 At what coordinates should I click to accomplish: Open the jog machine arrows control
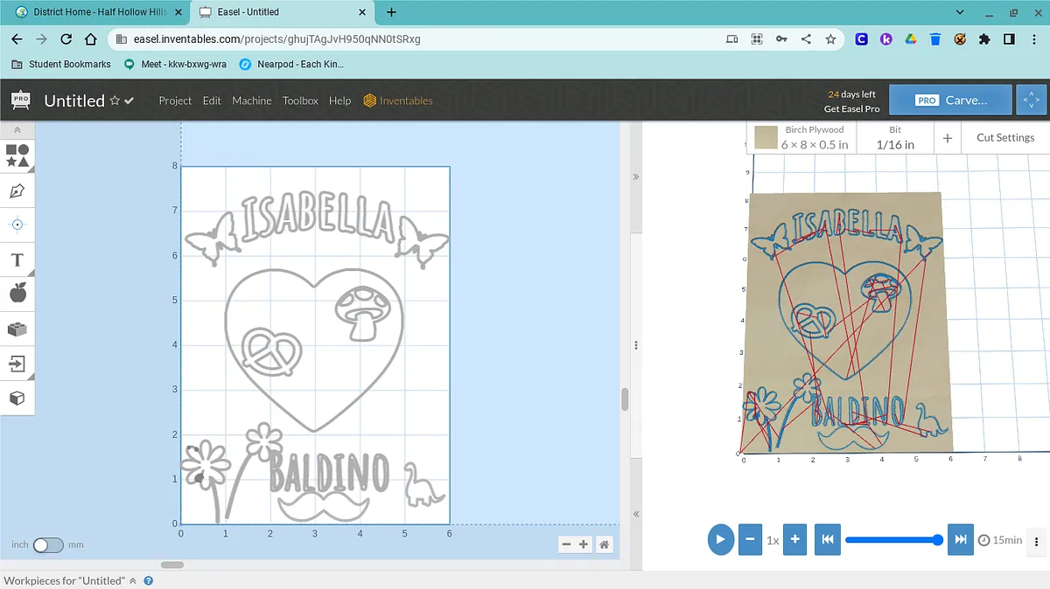point(1030,100)
